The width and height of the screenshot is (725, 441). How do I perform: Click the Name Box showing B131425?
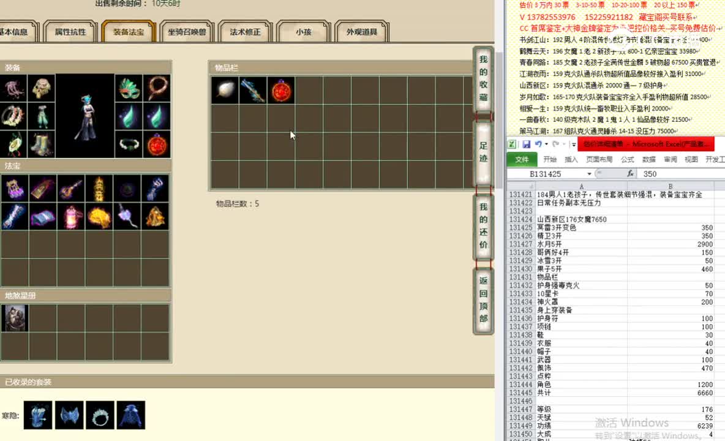point(546,174)
